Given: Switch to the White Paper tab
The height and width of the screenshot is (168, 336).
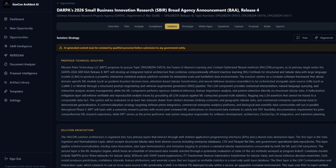Looking at the screenshot, I should [205, 26].
